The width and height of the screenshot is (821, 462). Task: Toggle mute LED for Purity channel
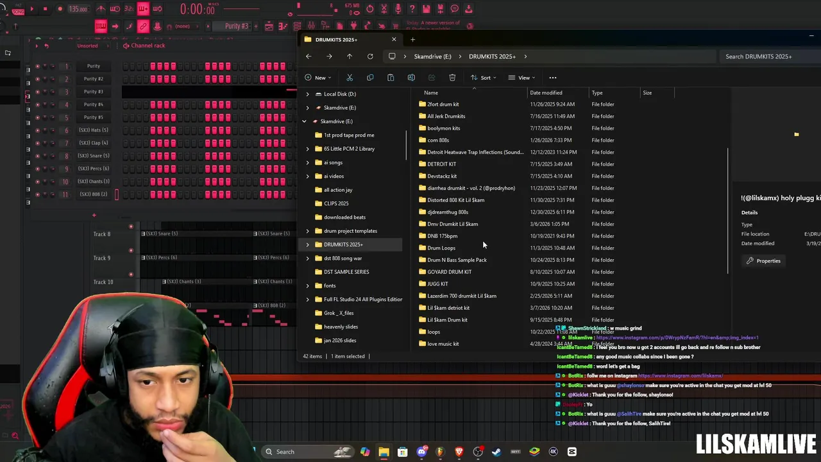pos(37,66)
